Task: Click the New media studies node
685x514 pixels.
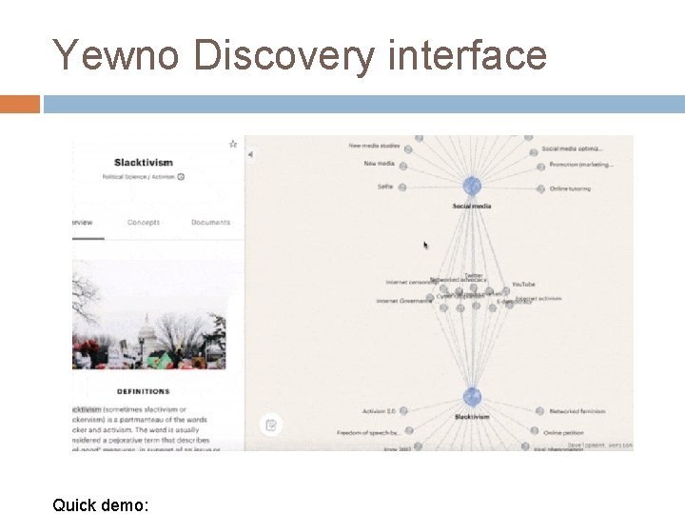Action: click(408, 149)
